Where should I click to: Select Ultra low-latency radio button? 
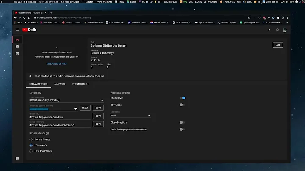[31, 151]
